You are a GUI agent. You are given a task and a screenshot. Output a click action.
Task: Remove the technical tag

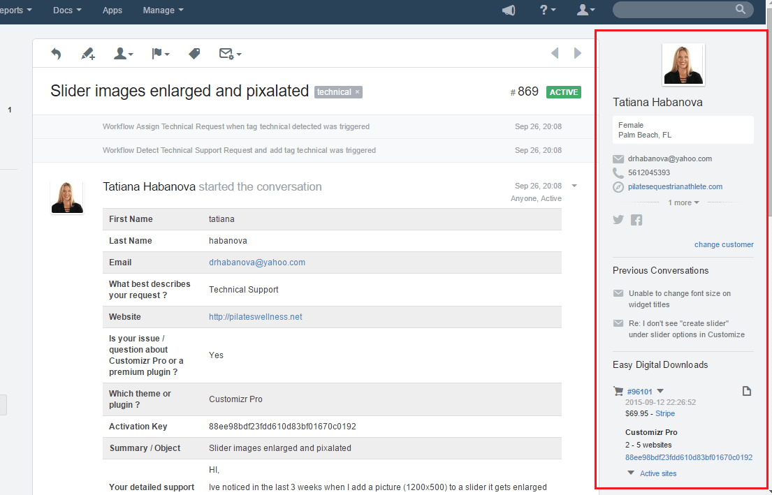click(x=357, y=92)
